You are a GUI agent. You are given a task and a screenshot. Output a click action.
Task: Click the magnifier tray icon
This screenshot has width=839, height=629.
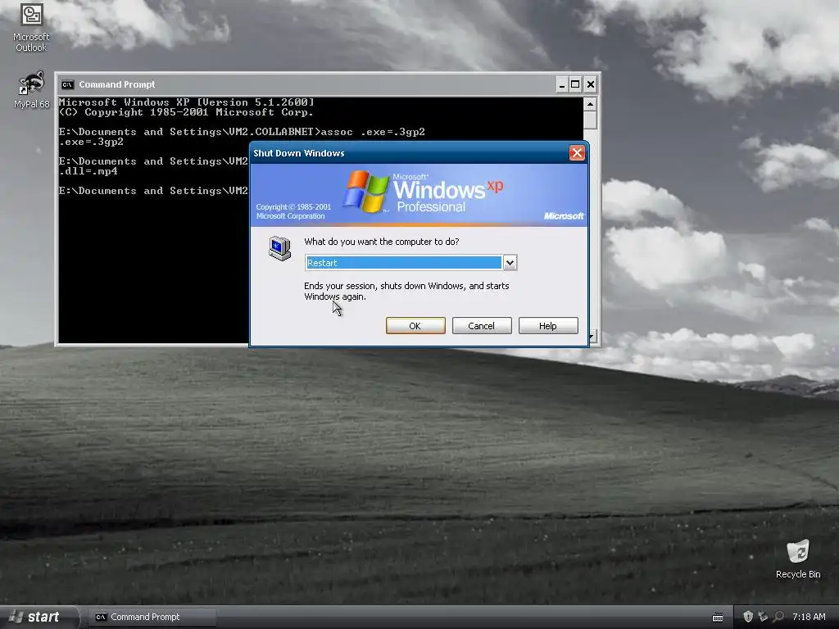[x=778, y=617]
